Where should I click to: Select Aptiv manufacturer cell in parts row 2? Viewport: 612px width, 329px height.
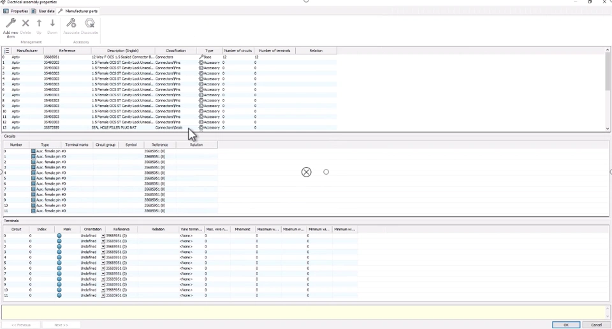coord(15,68)
